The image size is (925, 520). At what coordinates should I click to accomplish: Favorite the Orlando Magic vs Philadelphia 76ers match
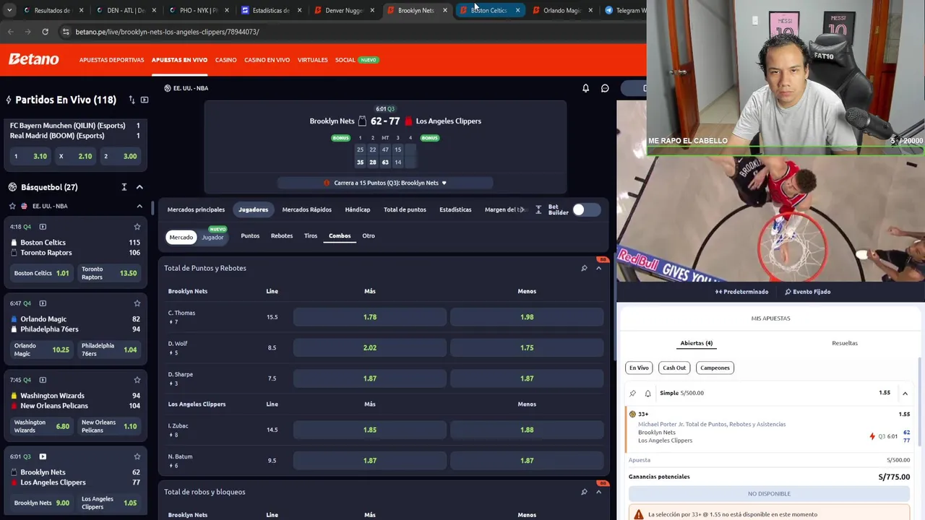tap(137, 303)
